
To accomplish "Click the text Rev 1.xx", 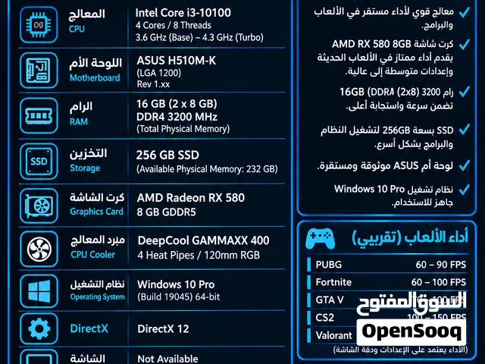I will tap(153, 84).
